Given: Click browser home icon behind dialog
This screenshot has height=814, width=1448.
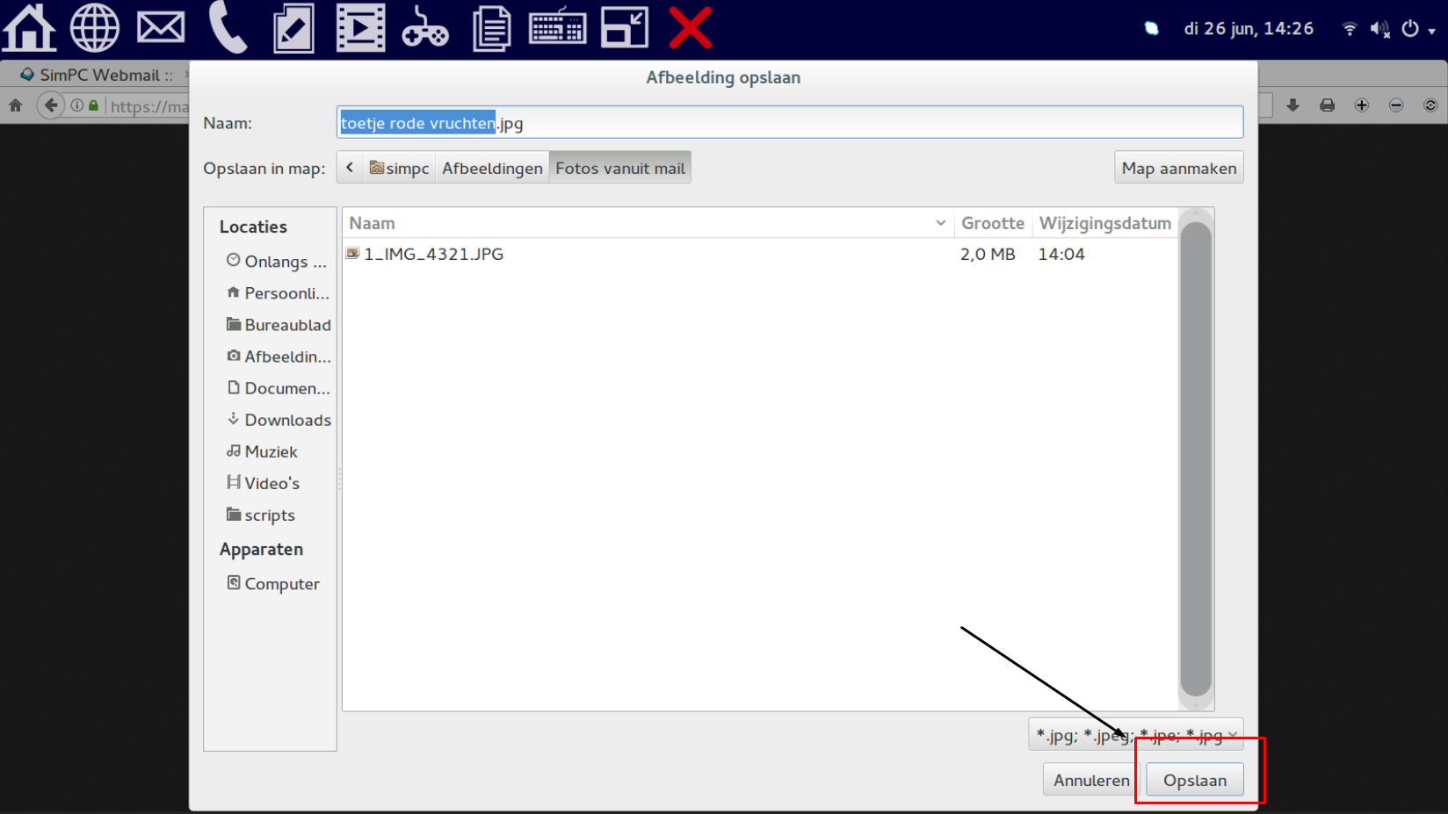Looking at the screenshot, I should tap(16, 105).
